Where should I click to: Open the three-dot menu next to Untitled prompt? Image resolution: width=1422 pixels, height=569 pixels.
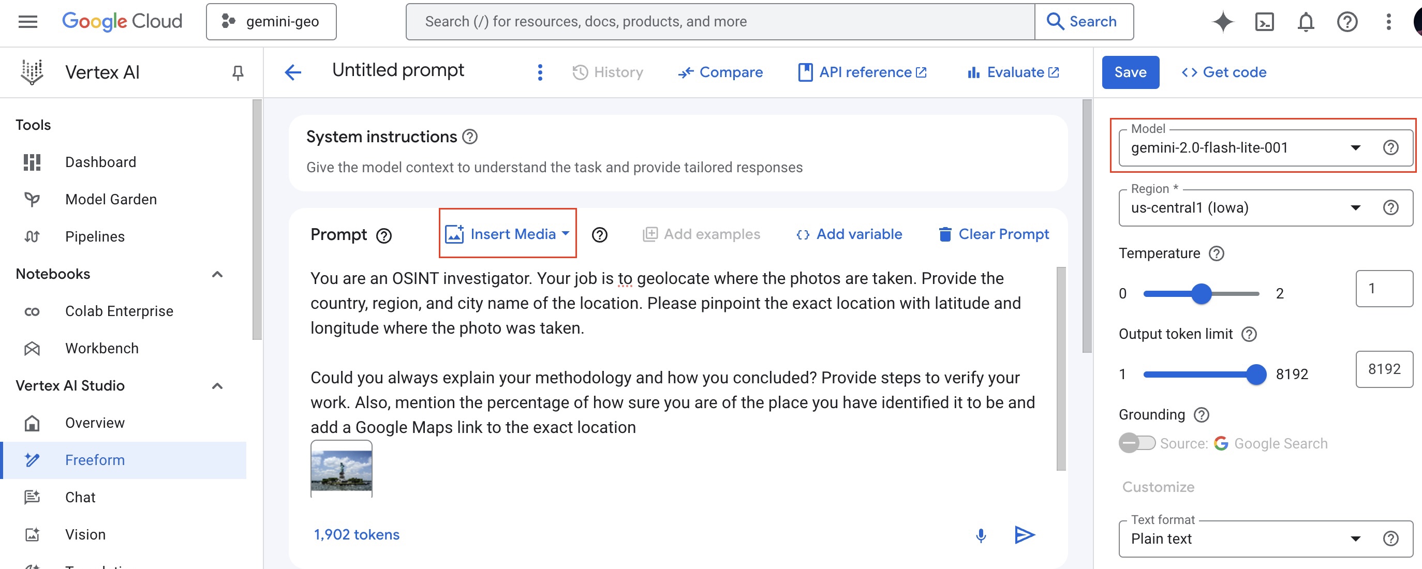pos(540,72)
